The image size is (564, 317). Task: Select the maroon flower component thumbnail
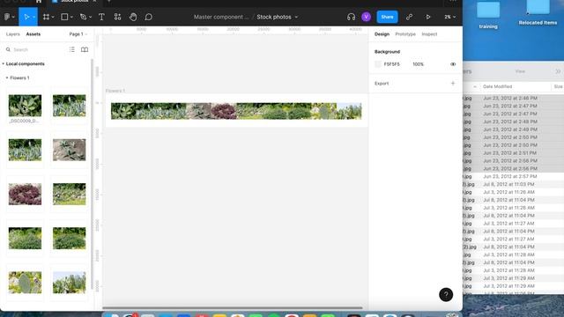point(25,194)
